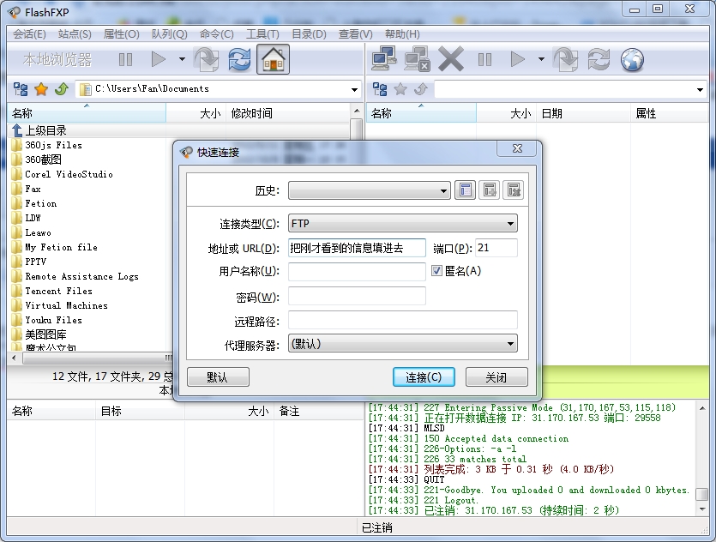Click the abort X icon in remote toolbar

click(450, 59)
